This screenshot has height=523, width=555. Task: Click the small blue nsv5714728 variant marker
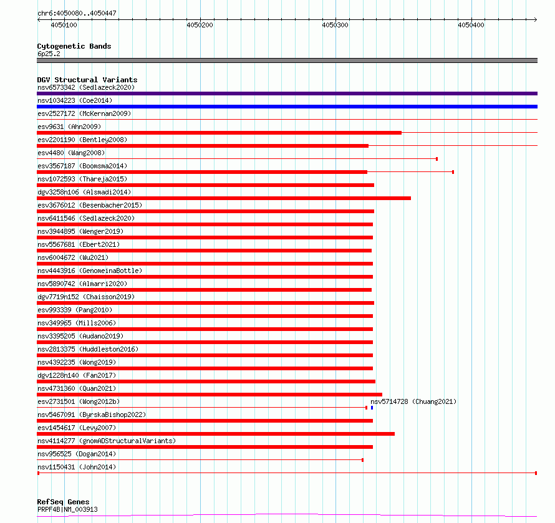[x=372, y=408]
